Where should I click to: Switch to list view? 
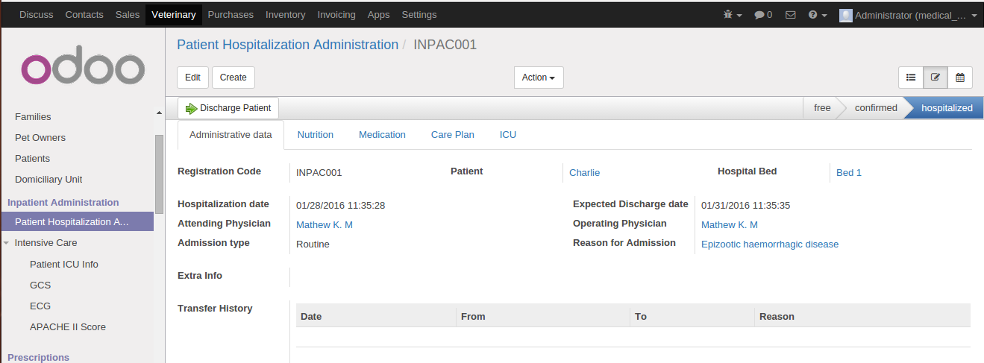[x=911, y=78]
